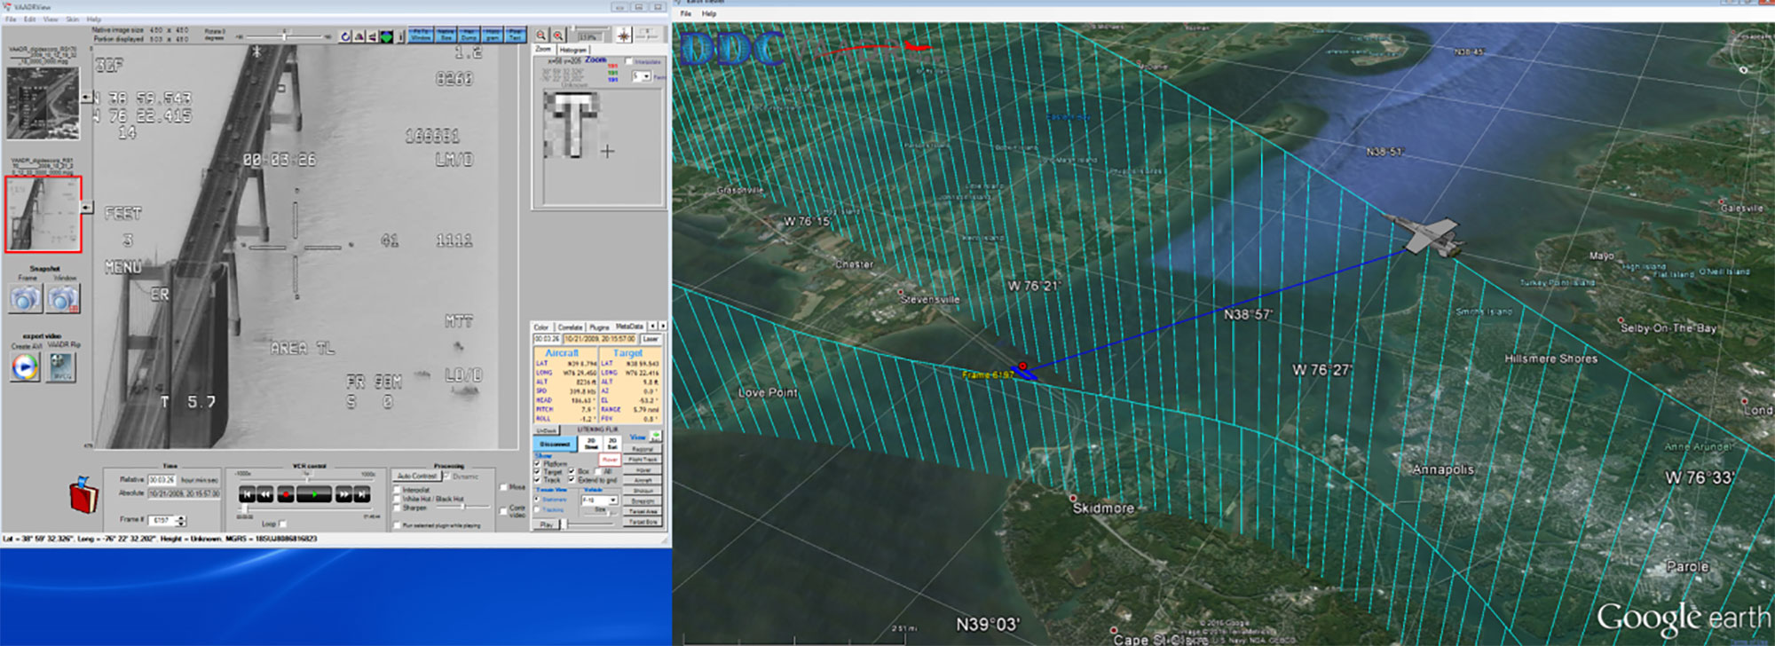Toggle the Loop checkbox
Image resolution: width=1775 pixels, height=646 pixels.
(x=282, y=524)
